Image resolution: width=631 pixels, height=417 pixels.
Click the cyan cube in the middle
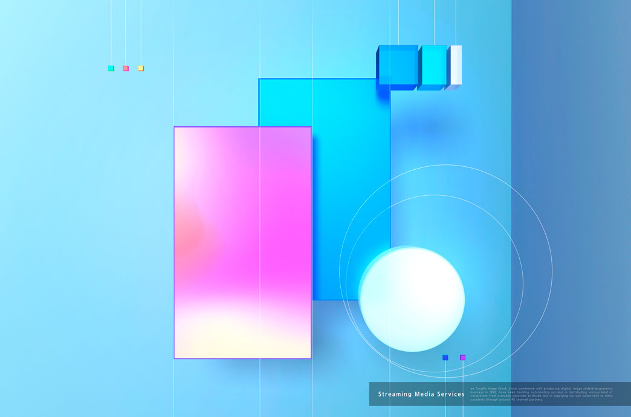[433, 66]
